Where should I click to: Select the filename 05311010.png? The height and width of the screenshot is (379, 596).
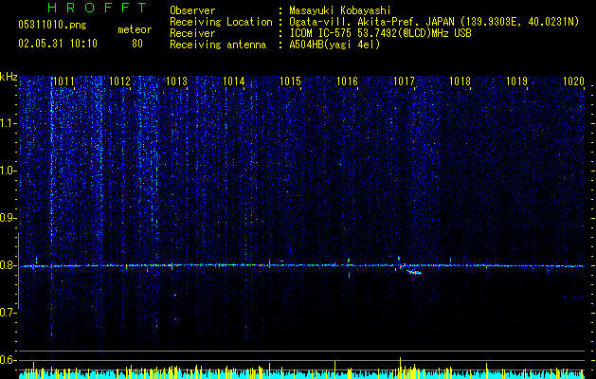(x=52, y=26)
